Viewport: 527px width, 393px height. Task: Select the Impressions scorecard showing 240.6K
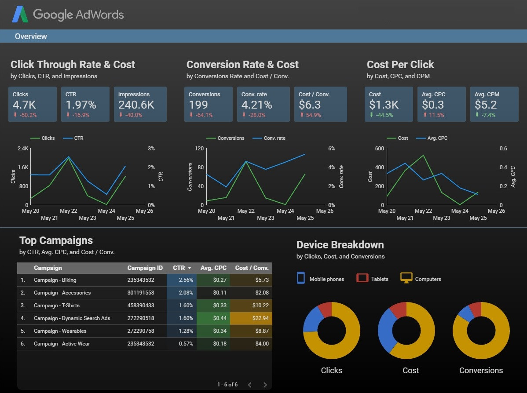[x=140, y=104]
